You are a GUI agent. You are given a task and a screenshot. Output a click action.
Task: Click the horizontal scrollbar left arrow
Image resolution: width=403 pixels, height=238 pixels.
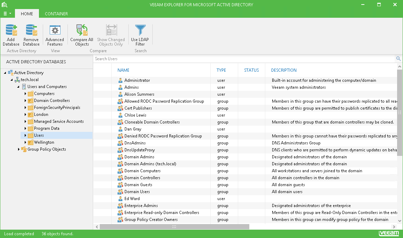click(97, 227)
